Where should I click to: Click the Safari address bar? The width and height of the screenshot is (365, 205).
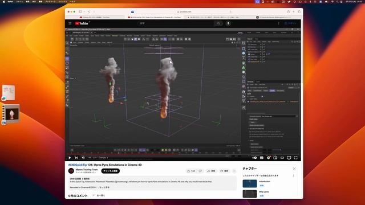pyautogui.click(x=184, y=11)
